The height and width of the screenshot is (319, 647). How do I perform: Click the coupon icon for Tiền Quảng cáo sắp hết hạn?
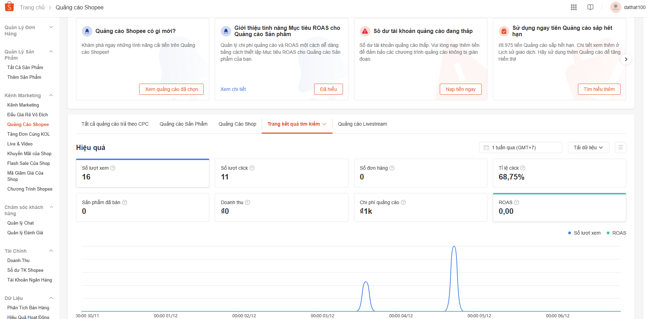click(504, 31)
